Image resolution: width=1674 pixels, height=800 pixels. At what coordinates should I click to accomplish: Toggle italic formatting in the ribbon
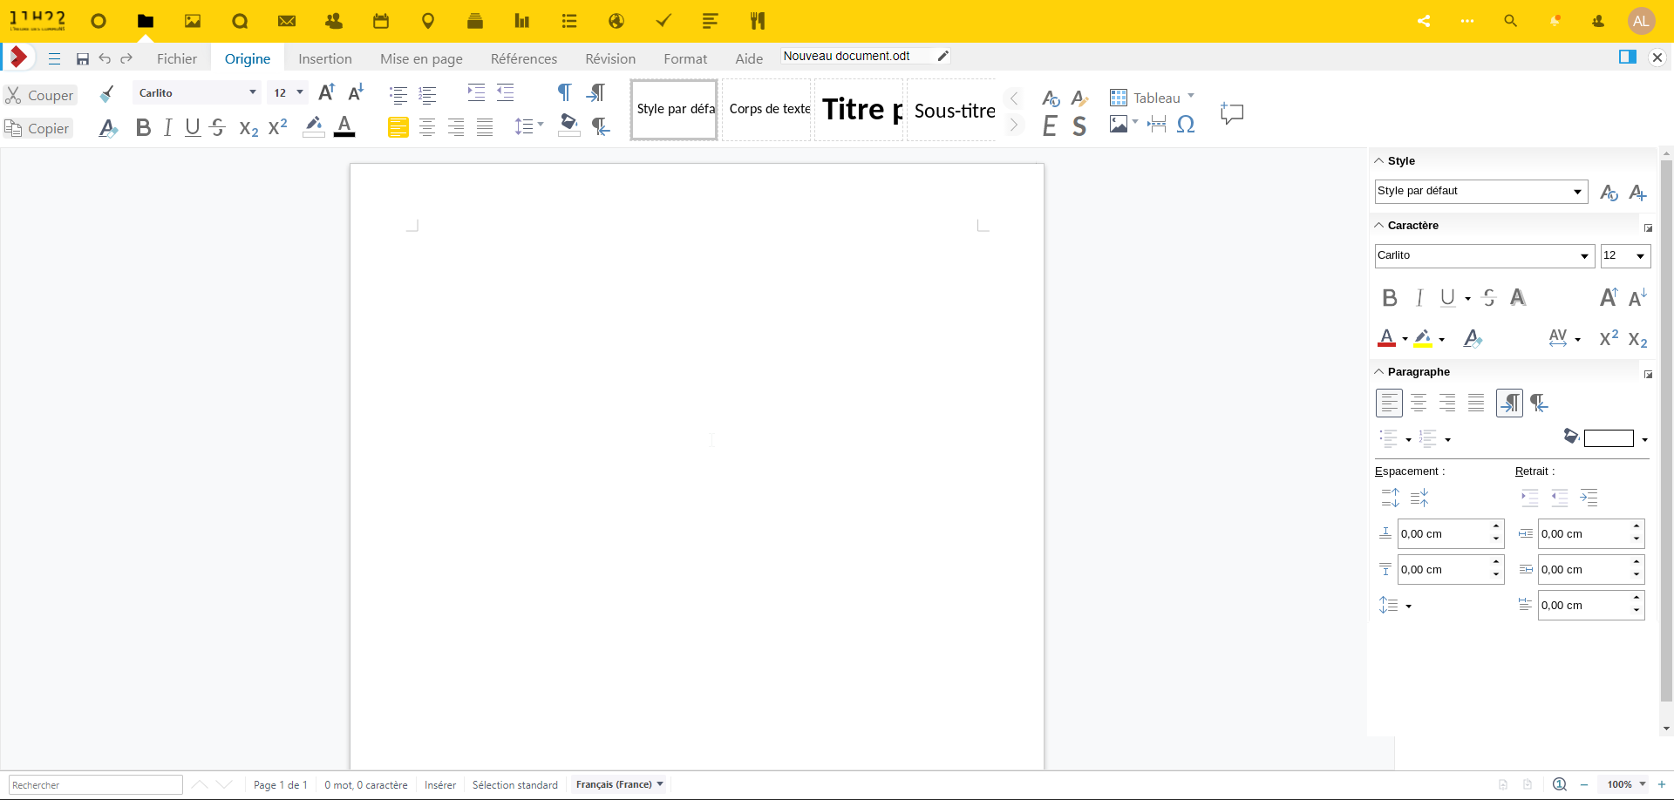click(168, 128)
